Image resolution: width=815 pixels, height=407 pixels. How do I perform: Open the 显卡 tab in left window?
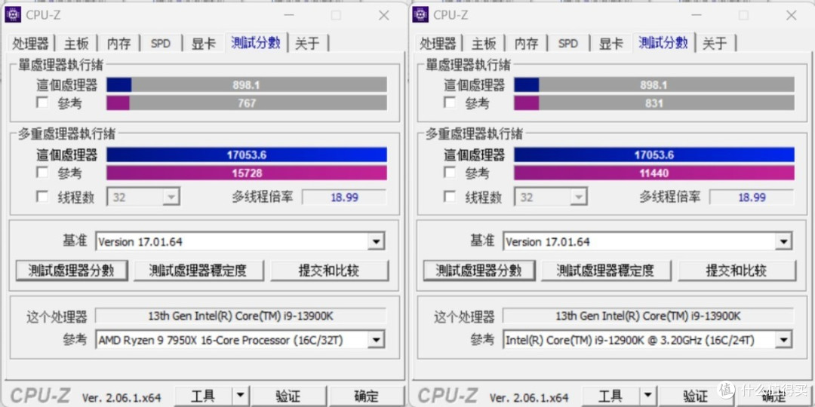pyautogui.click(x=203, y=44)
